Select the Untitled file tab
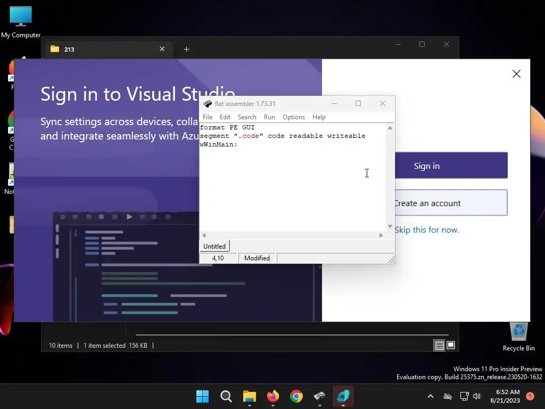This screenshot has width=545, height=409. coord(214,246)
